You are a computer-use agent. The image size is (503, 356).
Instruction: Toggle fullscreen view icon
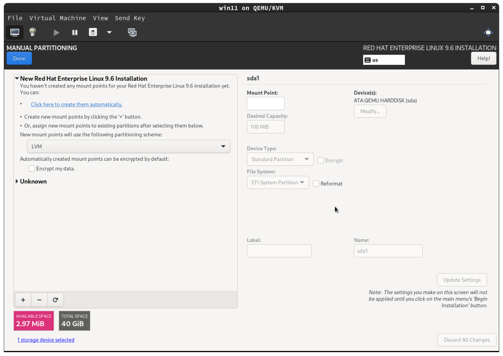(488, 32)
